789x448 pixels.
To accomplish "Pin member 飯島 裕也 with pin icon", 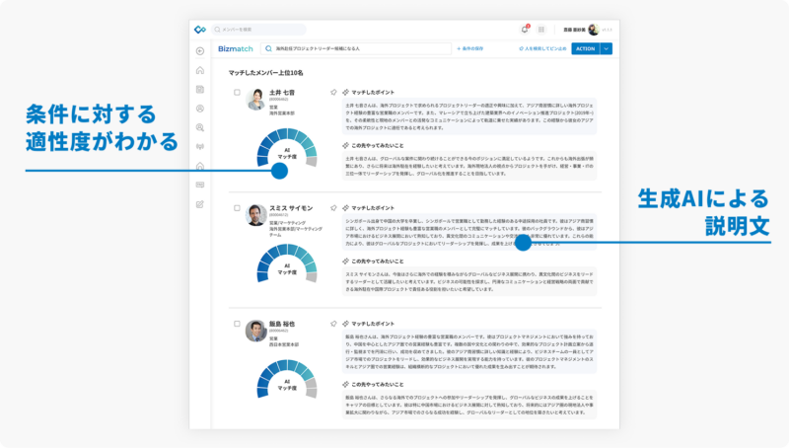I will pos(333,323).
